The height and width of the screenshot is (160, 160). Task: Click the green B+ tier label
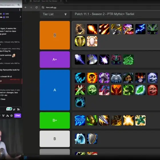pos(55,120)
